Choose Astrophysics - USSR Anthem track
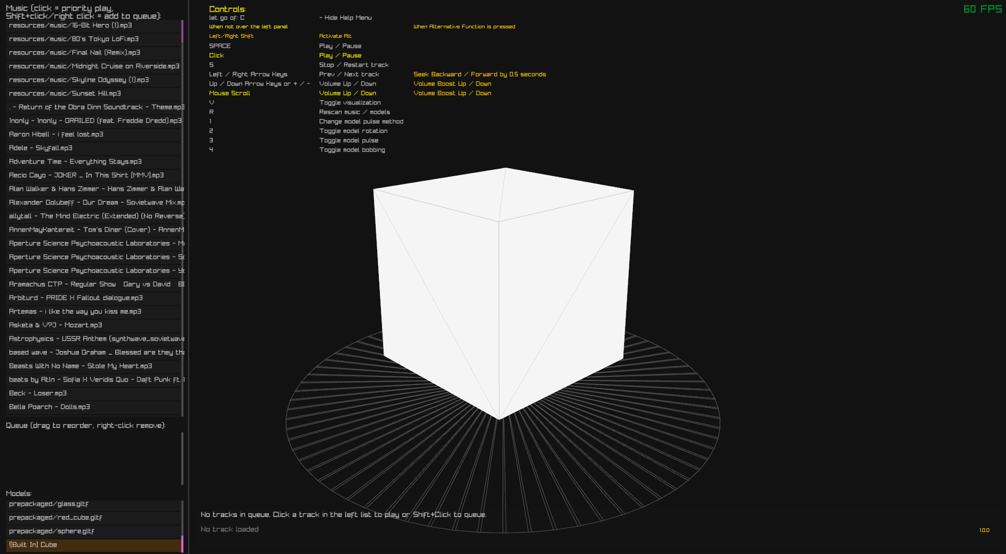 click(93, 339)
